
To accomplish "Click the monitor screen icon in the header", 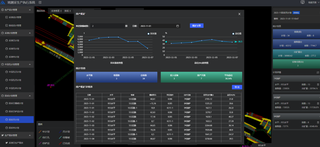I will [303, 2].
